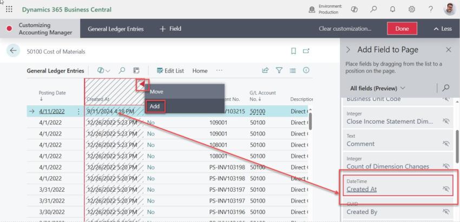Click the 50100 Cost of Materials title

click(56, 51)
